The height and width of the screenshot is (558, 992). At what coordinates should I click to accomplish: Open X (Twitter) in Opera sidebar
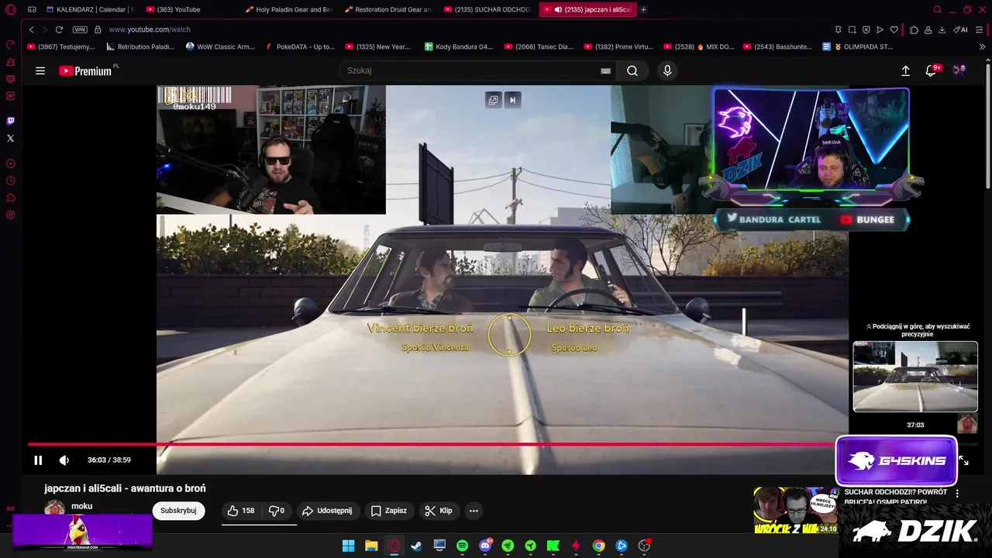[10, 138]
